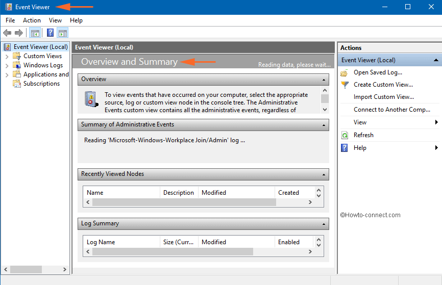Click console tree horizontal scrollbar right arrow
This screenshot has width=442, height=285.
64,270
